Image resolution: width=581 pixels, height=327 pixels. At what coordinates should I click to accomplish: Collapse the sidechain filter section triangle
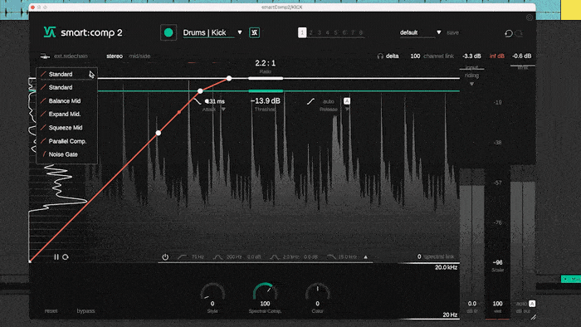click(366, 256)
